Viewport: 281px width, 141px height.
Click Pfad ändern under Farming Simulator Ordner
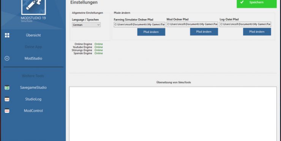pyautogui.click(x=151, y=32)
